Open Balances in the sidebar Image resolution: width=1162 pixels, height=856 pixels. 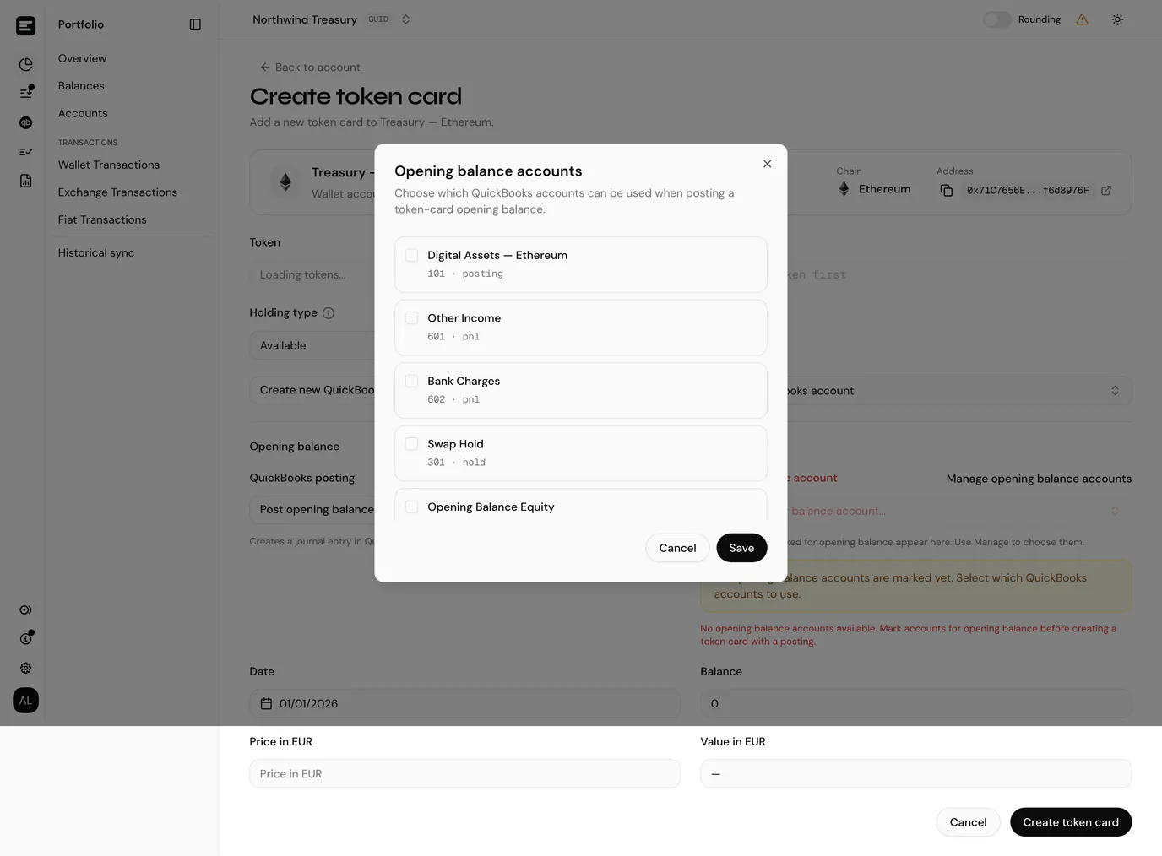pyautogui.click(x=81, y=86)
